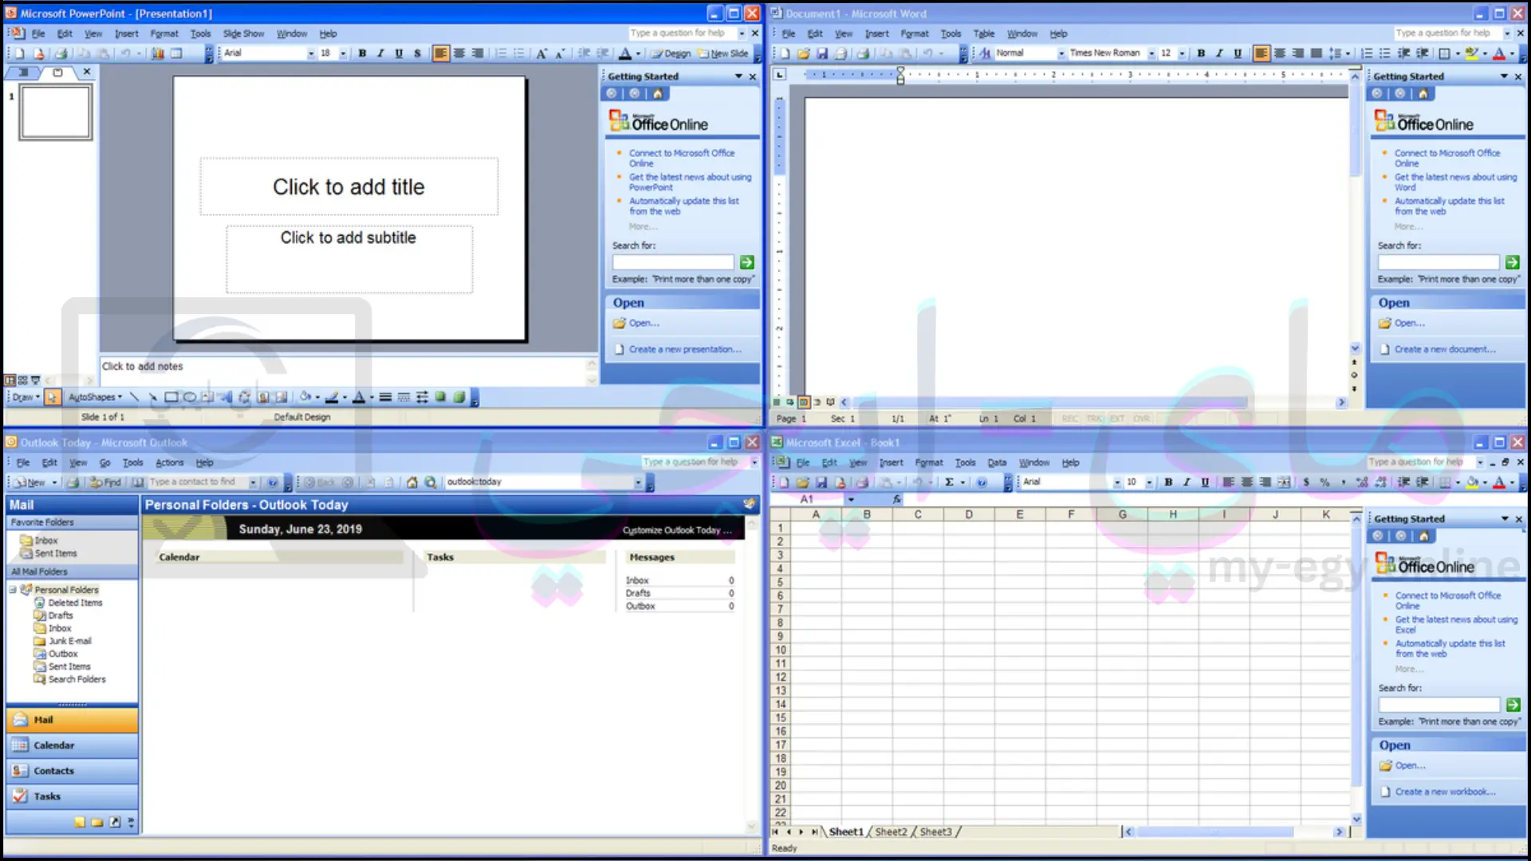Select the View menu in Outlook

(77, 462)
